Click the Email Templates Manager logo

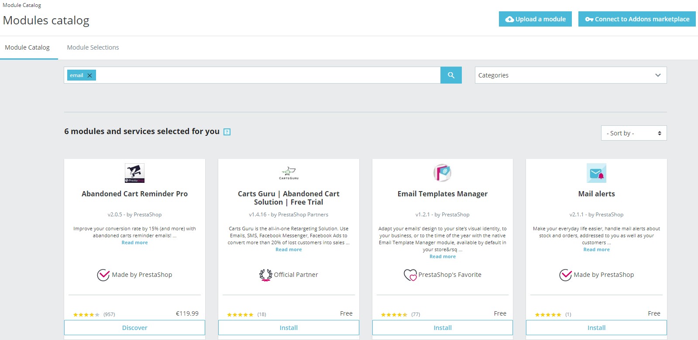pyautogui.click(x=442, y=173)
